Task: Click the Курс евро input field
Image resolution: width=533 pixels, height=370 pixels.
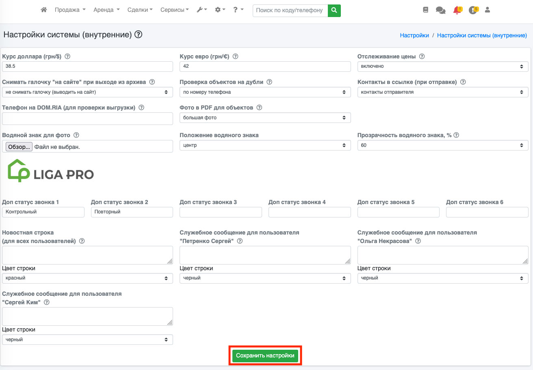Action: [265, 67]
